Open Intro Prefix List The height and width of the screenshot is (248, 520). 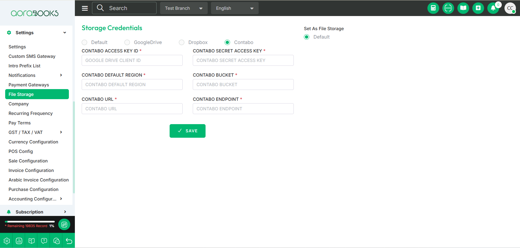25,66
